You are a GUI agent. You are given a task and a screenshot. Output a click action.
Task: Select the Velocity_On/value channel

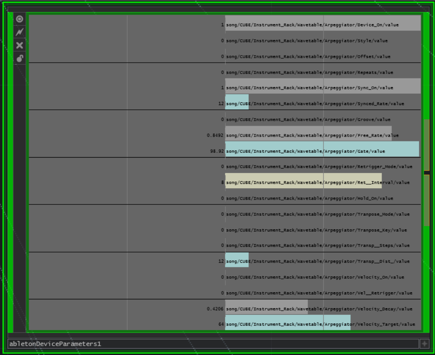(x=315, y=277)
